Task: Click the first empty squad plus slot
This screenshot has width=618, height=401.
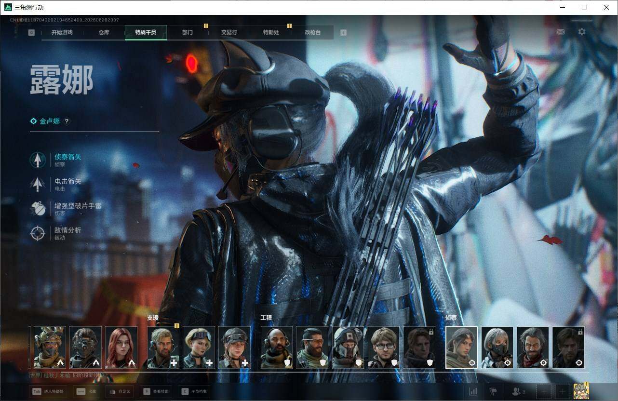Action: (544, 391)
